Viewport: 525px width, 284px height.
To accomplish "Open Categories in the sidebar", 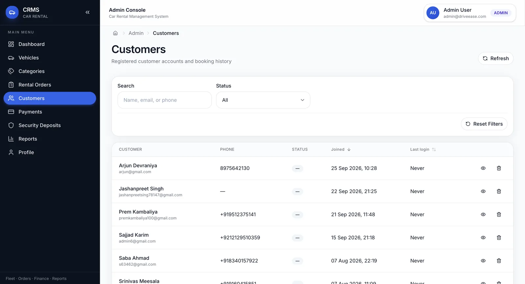I will tap(50, 71).
